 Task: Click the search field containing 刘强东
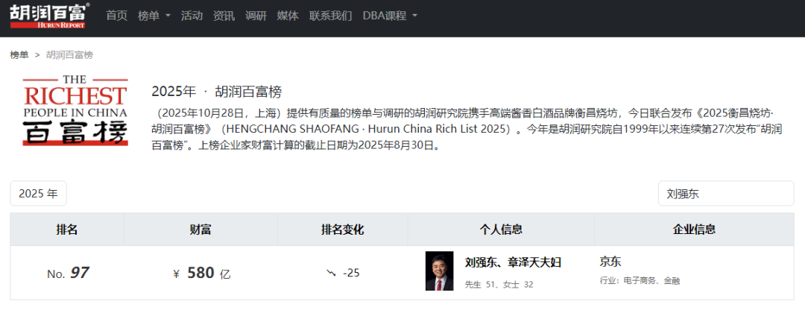coord(726,194)
